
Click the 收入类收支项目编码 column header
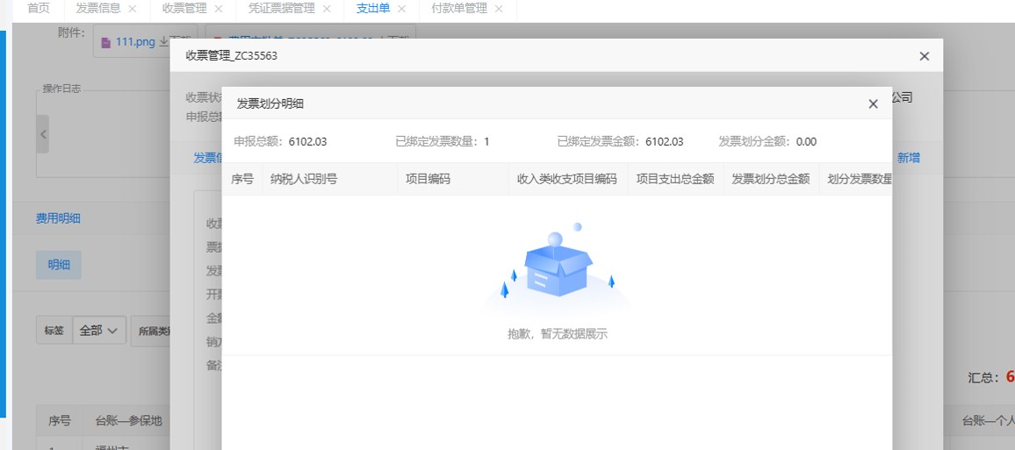[567, 179]
